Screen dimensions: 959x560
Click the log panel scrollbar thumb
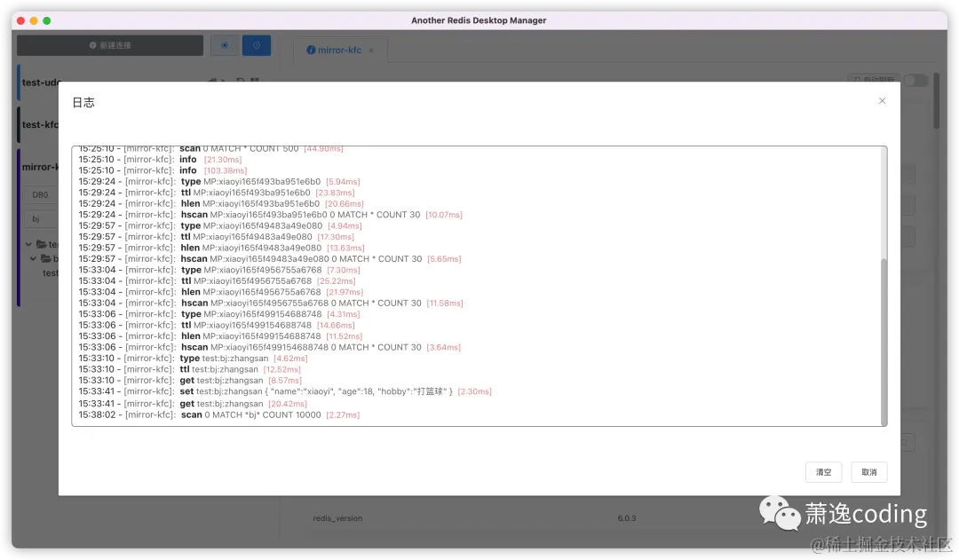tap(884, 341)
